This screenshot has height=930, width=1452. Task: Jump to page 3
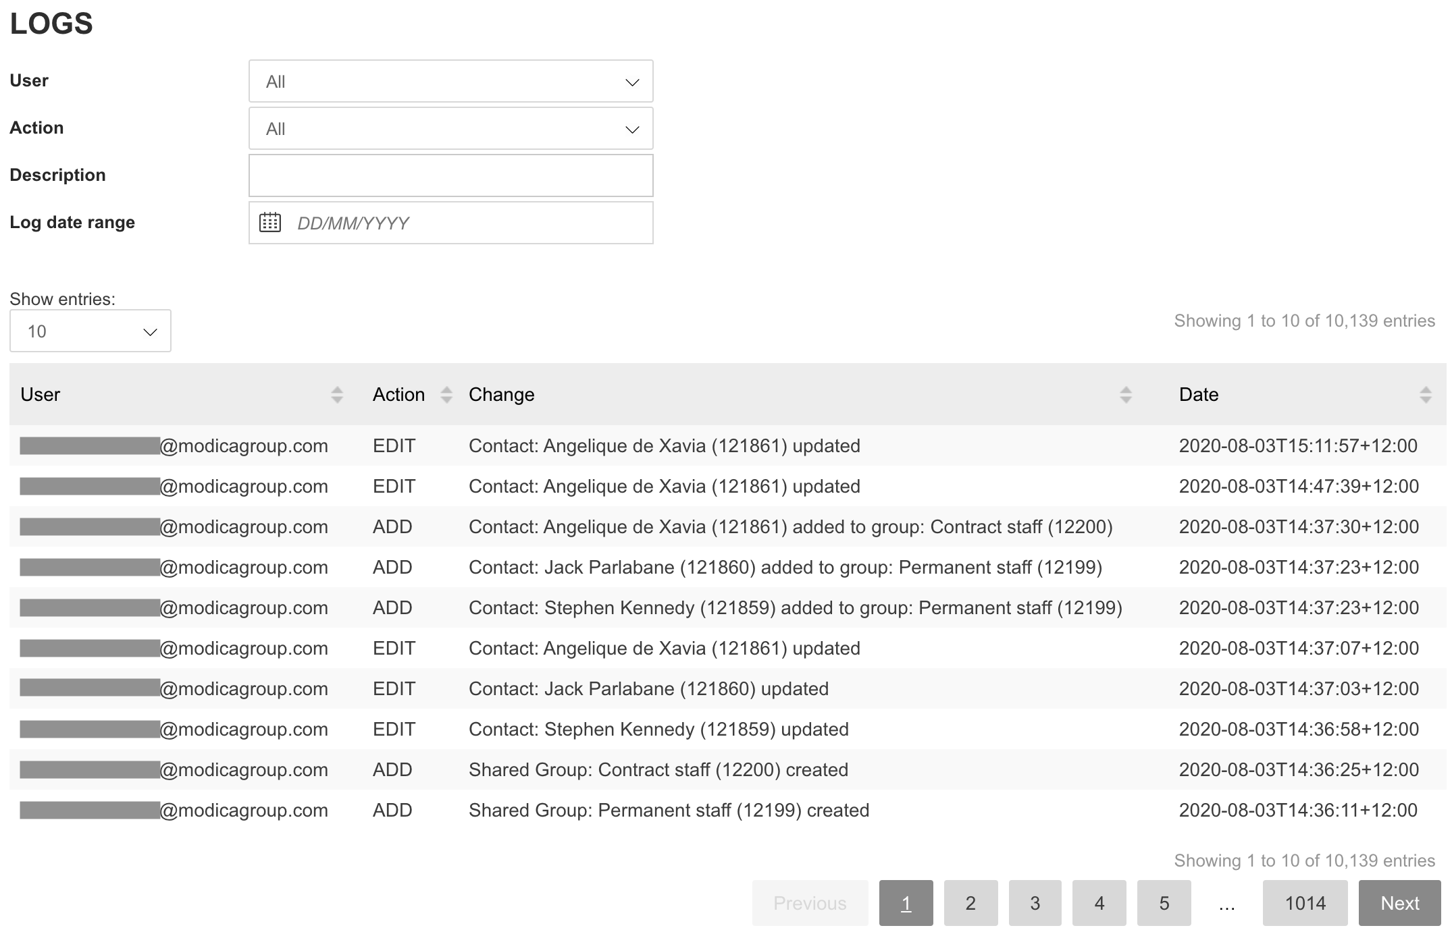pyautogui.click(x=1035, y=903)
